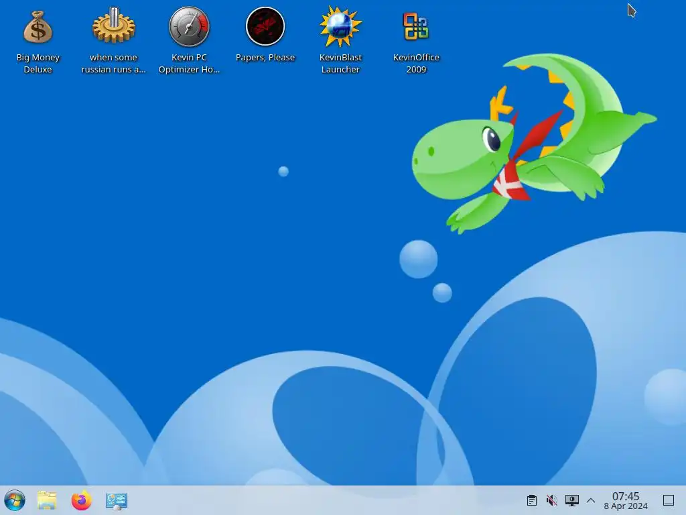Open the clipboard tray icon
This screenshot has width=686, height=515.
tap(531, 500)
